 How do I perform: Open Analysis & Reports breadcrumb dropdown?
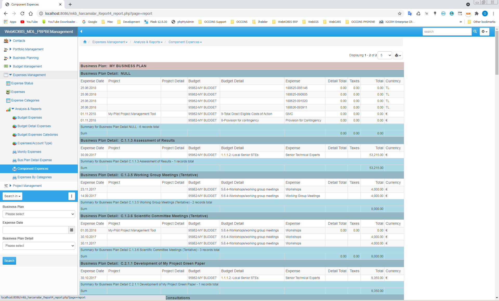tap(148, 42)
